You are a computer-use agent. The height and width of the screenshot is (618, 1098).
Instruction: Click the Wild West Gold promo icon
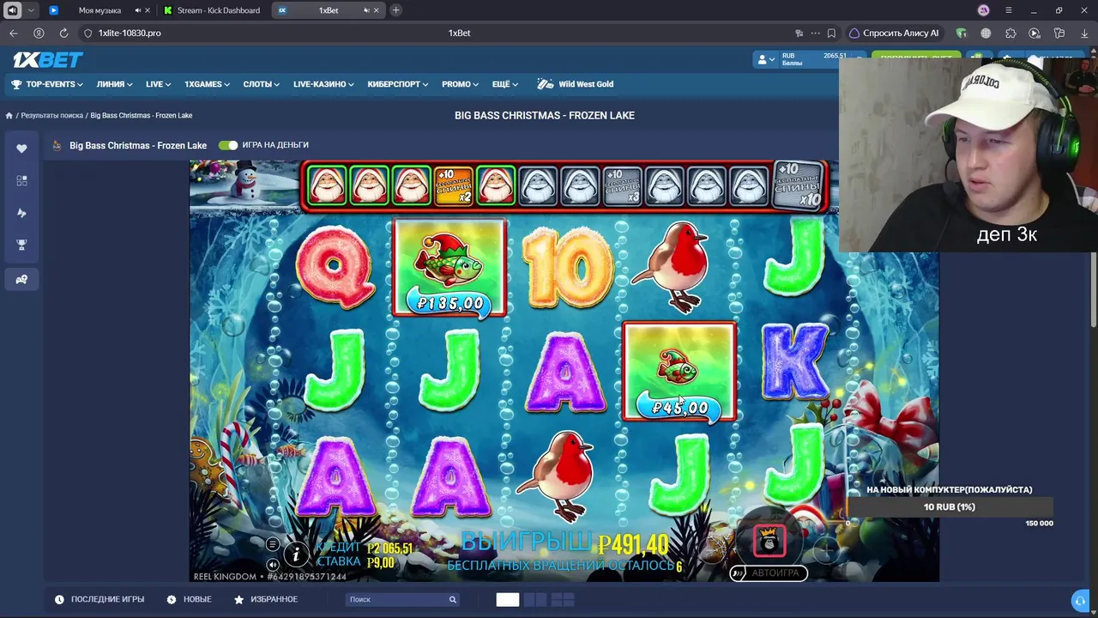pos(546,84)
